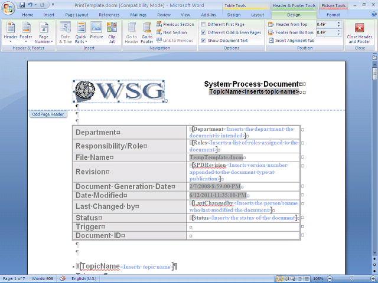Zoom in with the plus button
The width and height of the screenshot is (378, 283).
tap(373, 279)
